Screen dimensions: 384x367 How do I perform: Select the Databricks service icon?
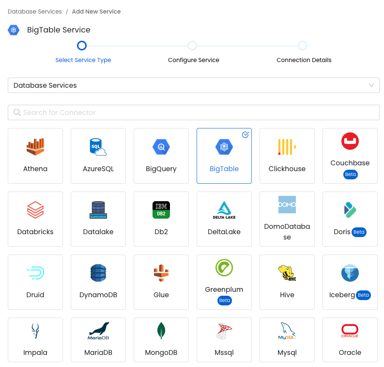pos(35,209)
